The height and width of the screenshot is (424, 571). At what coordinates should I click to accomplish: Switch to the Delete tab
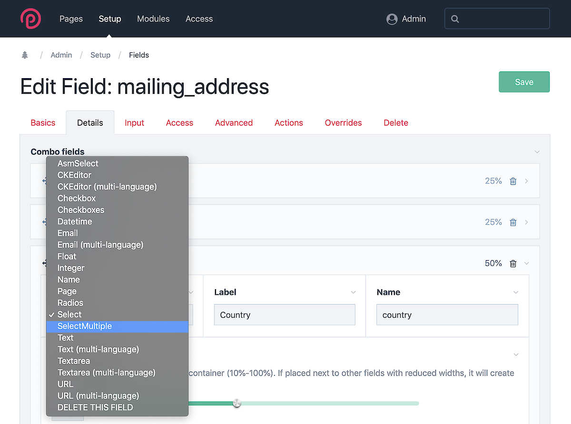point(396,122)
